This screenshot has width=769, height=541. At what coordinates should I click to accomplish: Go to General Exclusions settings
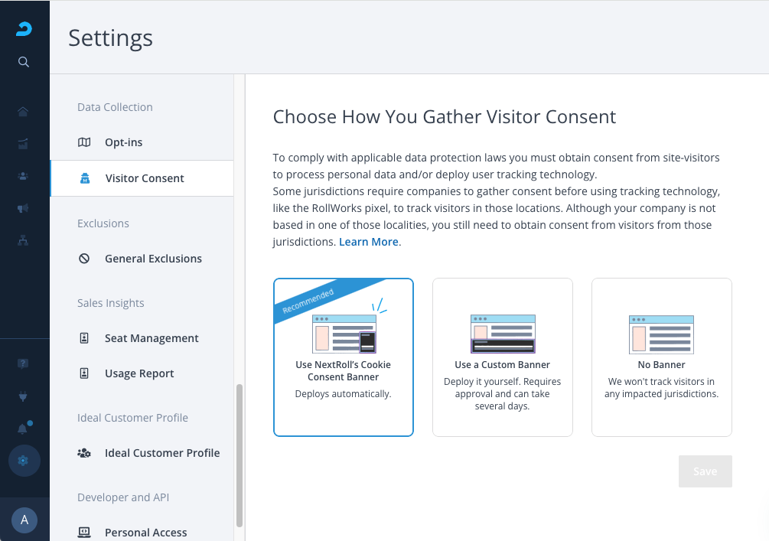[153, 259]
